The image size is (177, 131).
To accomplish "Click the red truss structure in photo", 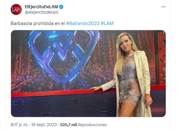I will coord(161,58).
